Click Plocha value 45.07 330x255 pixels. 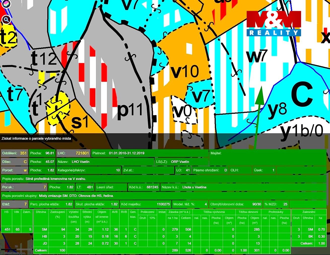click(50, 162)
